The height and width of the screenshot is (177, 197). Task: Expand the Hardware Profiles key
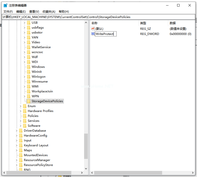point(20,111)
